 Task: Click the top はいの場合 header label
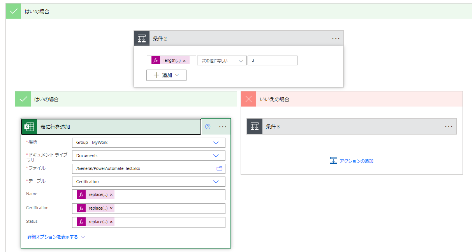[37, 11]
